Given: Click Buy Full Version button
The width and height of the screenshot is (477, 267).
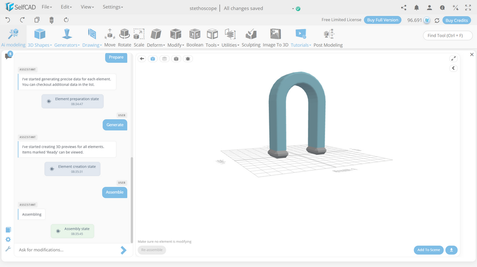Looking at the screenshot, I should [383, 20].
